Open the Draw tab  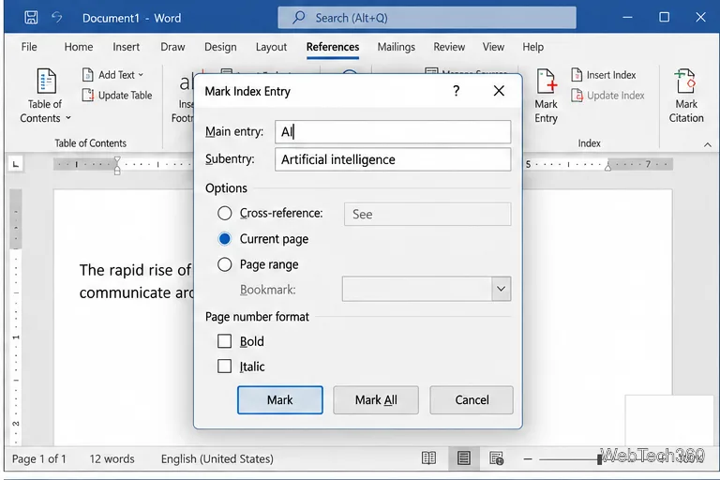[172, 47]
